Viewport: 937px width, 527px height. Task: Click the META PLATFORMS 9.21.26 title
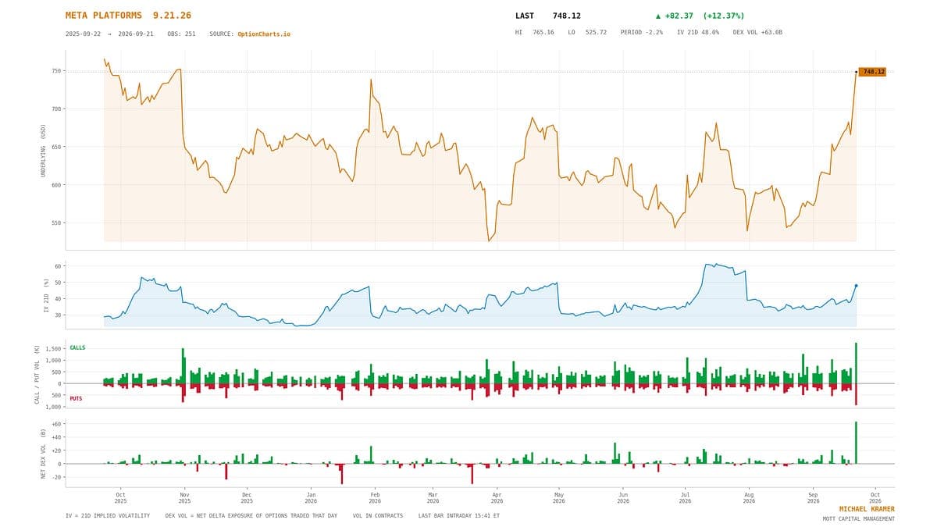point(128,16)
